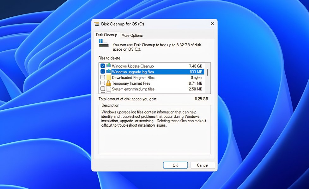Click the 8.25 GB total gain value
This screenshot has height=189, width=309.
tap(201, 99)
